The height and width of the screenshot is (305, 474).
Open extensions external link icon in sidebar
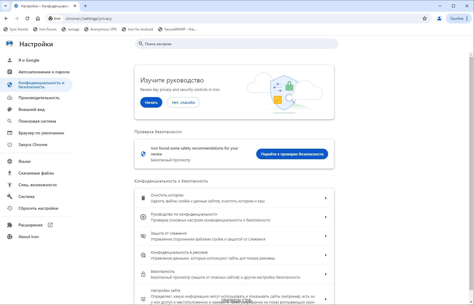(50, 225)
